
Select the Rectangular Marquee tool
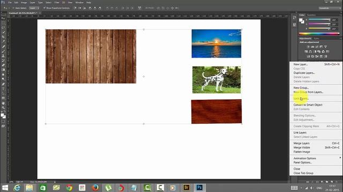(x=3, y=23)
